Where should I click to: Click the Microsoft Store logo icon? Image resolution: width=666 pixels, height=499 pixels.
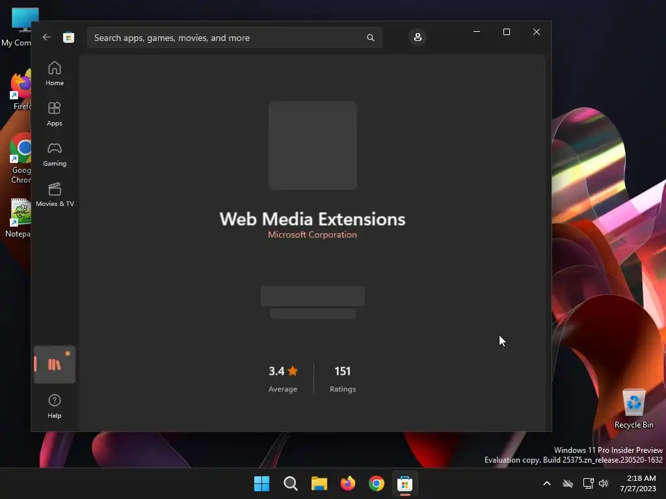pos(68,37)
